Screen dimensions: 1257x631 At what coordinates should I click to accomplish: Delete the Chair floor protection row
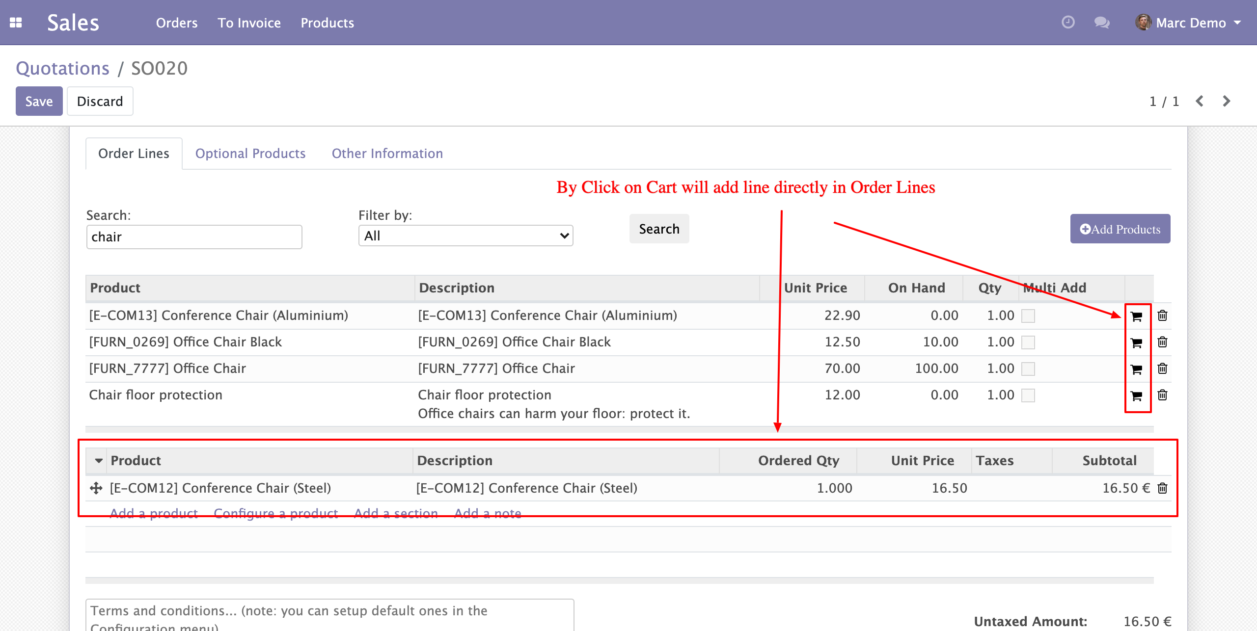tap(1162, 395)
